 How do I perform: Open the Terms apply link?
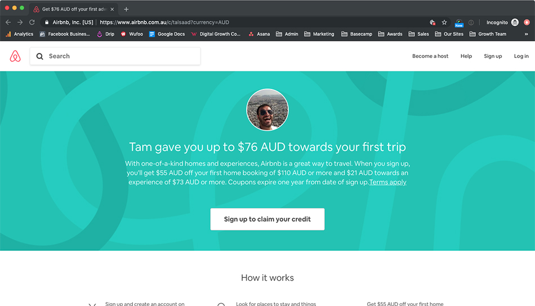click(387, 182)
